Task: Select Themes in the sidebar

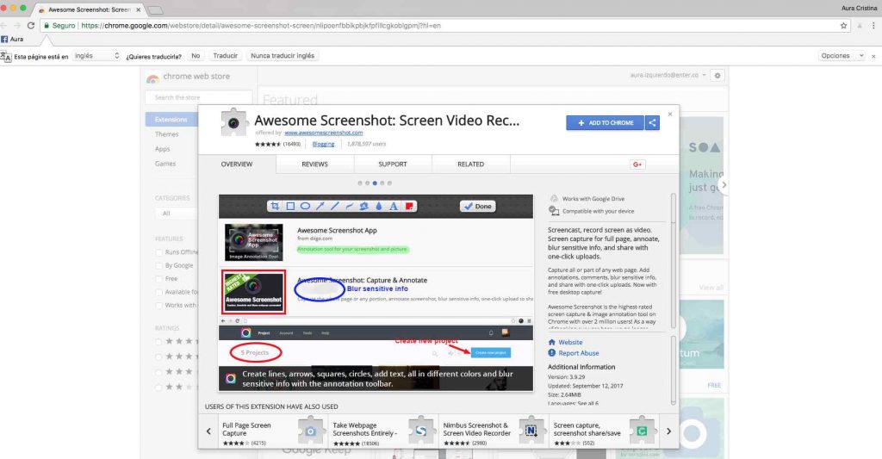Action: 166,134
